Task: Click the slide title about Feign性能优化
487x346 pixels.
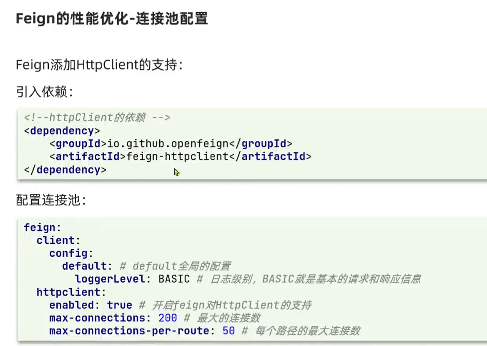Action: click(112, 19)
